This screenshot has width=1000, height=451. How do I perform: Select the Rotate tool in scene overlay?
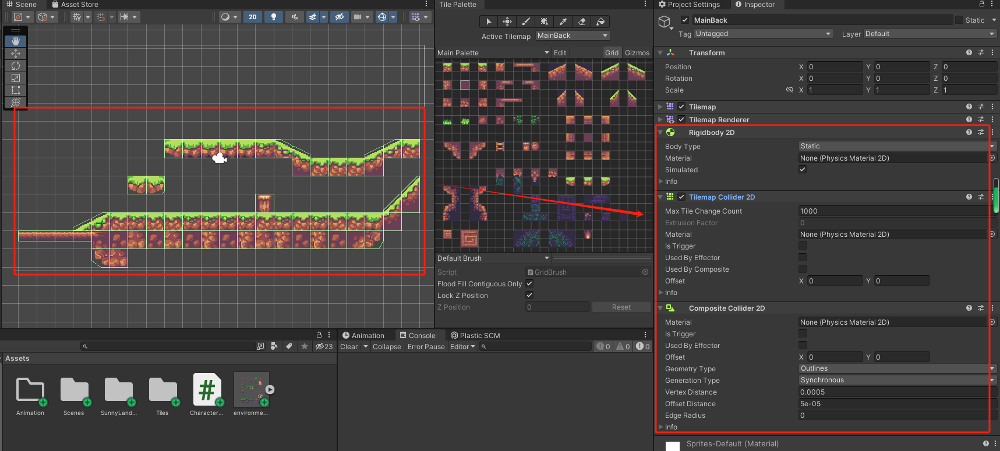16,66
